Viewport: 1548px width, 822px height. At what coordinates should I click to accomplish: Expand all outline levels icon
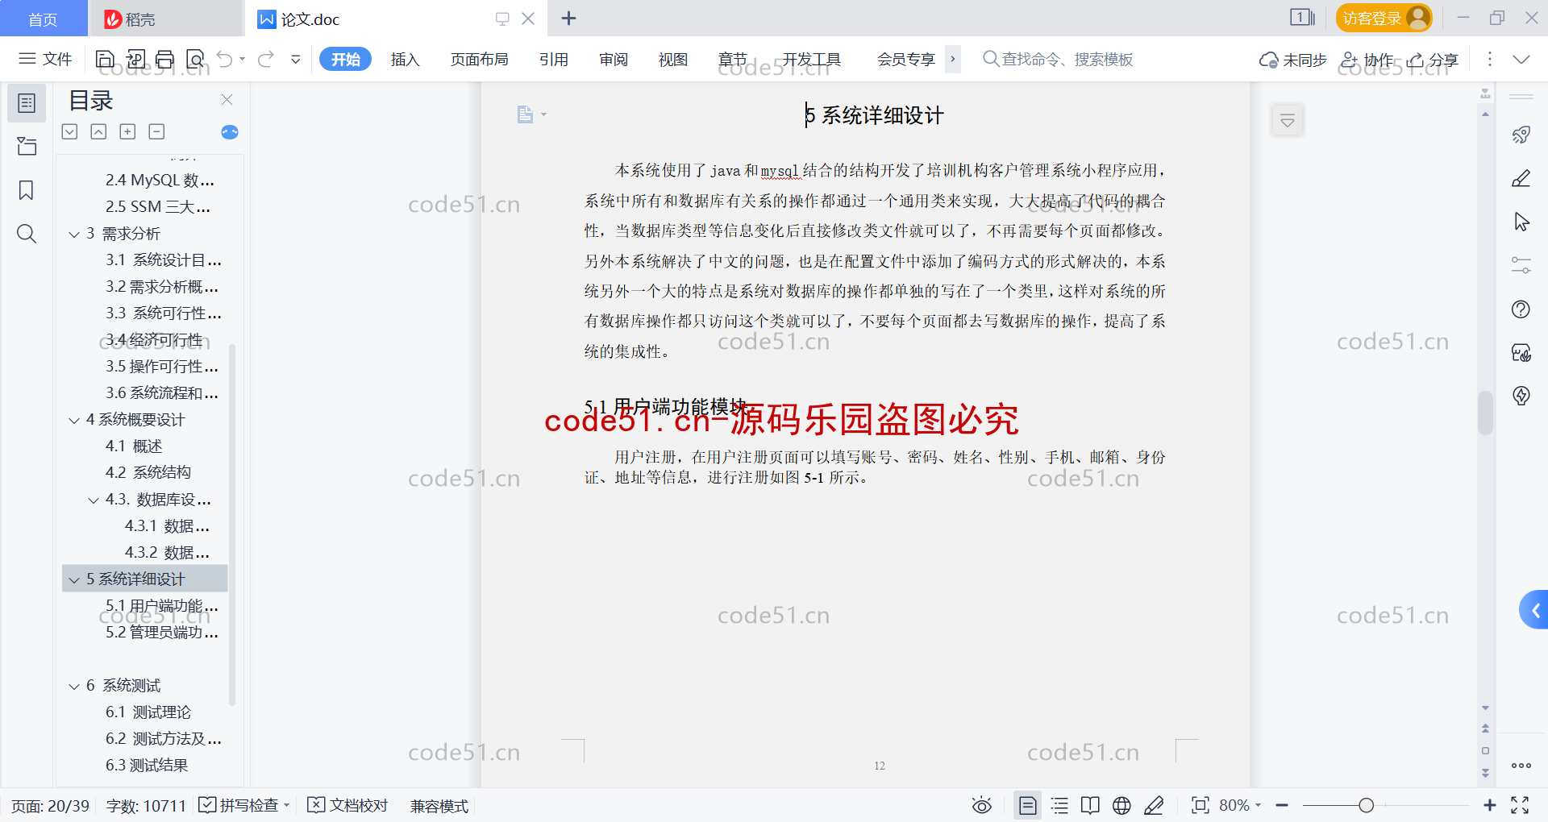(70, 131)
